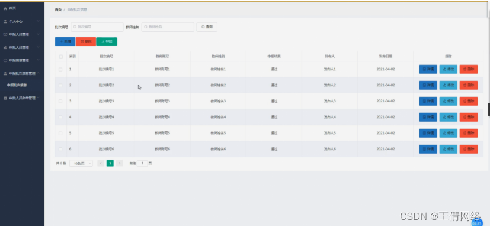Click 修改 for row 批次编号2
490x227 pixels.
click(x=448, y=85)
